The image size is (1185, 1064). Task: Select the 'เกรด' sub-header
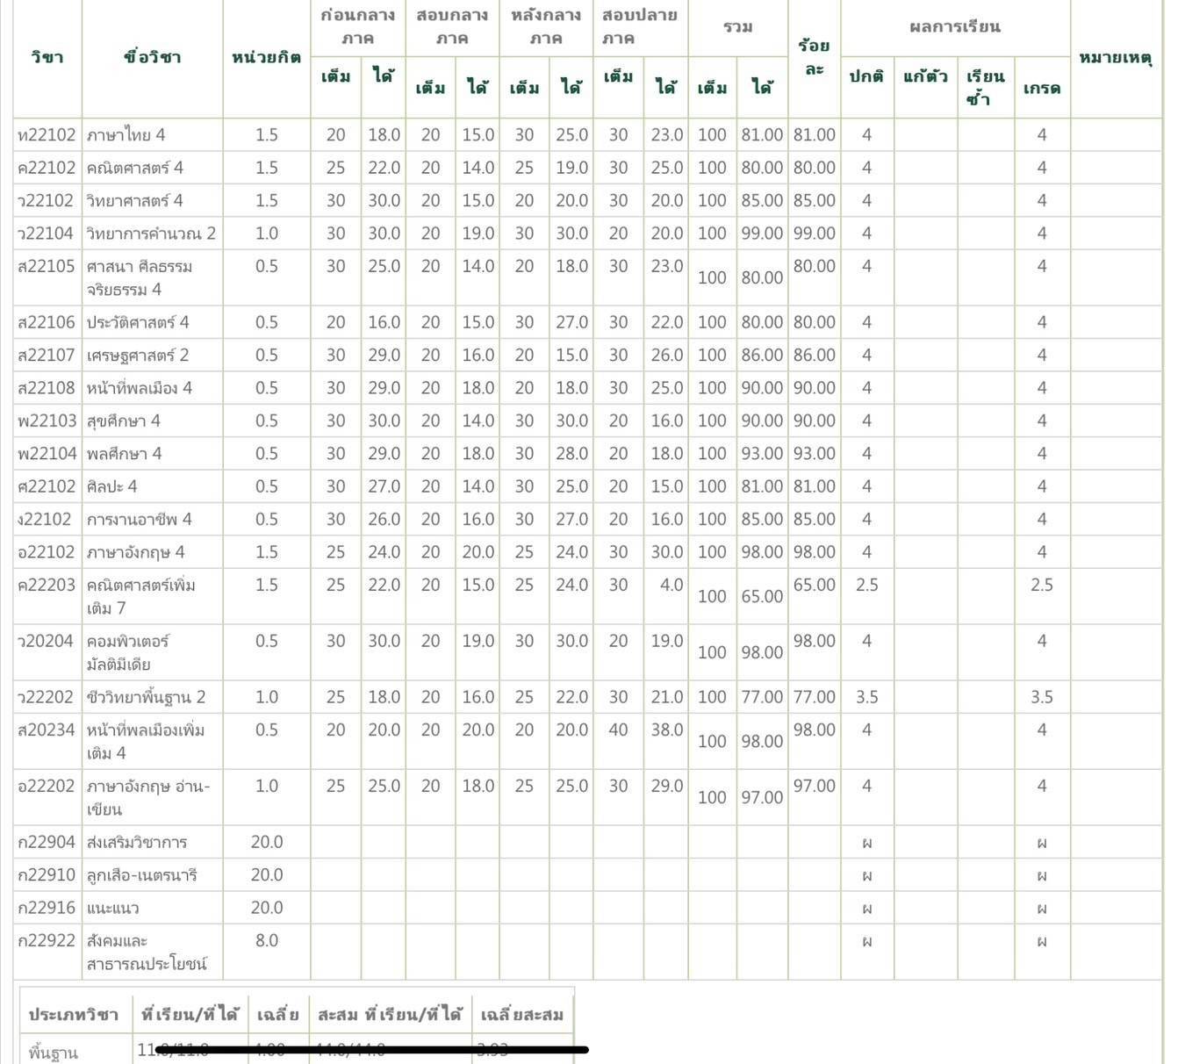point(1042,88)
